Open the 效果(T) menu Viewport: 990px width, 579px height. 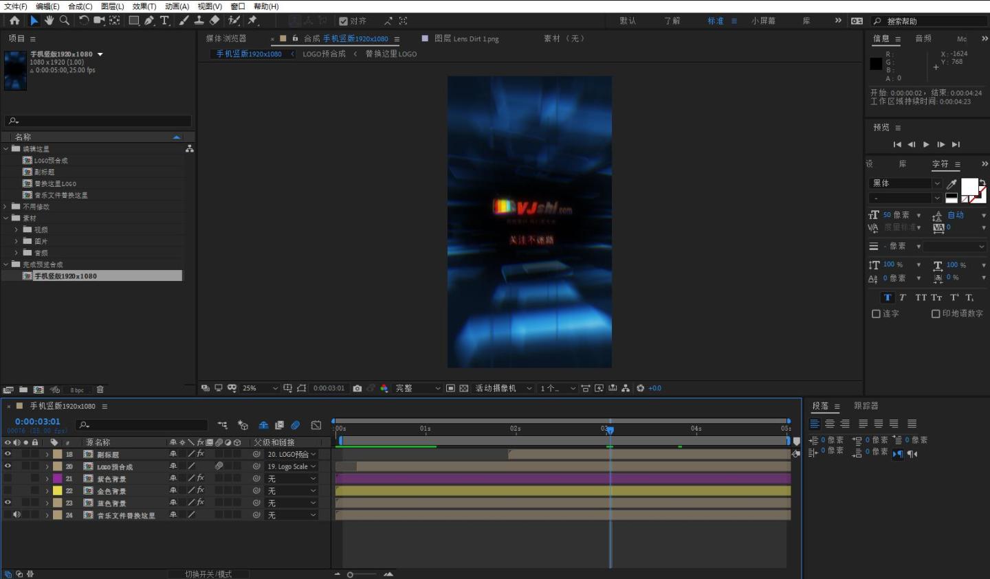(144, 6)
